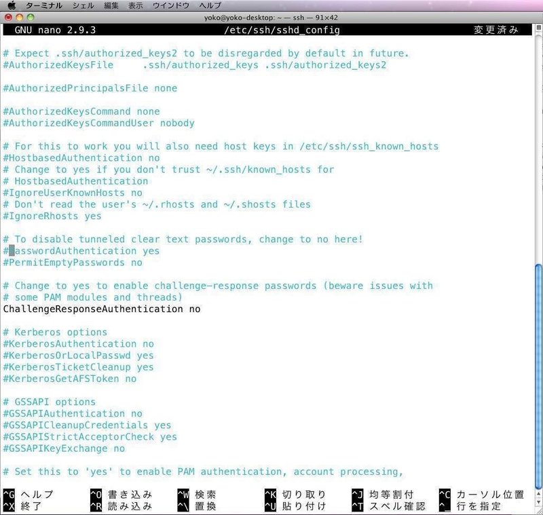This screenshot has width=543, height=515.
Task: Click the ^X 終了 shortcut label
Action: point(22,506)
